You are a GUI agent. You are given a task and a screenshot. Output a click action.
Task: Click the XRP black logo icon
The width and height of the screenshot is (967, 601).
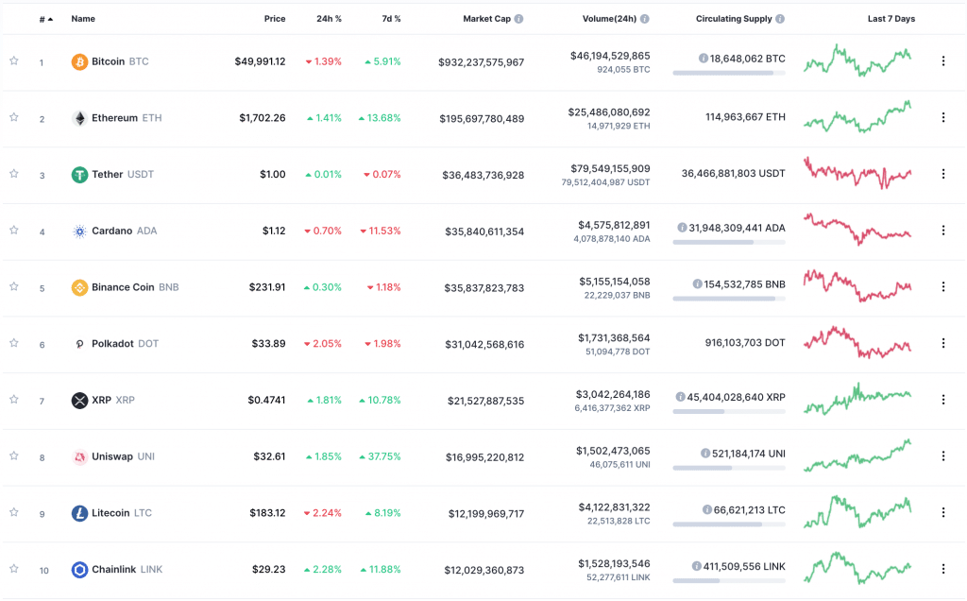click(x=80, y=401)
